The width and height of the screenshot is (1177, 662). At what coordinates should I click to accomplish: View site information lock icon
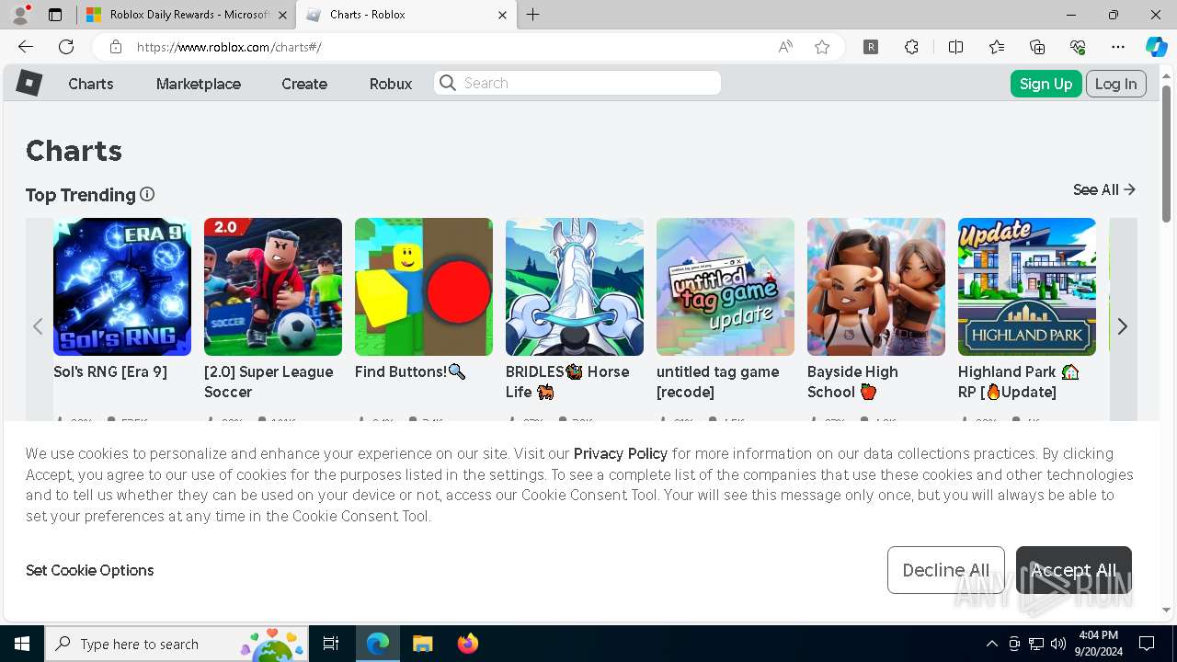[115, 47]
